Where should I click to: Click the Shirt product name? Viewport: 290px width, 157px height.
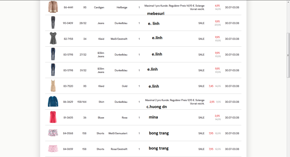click(101, 102)
